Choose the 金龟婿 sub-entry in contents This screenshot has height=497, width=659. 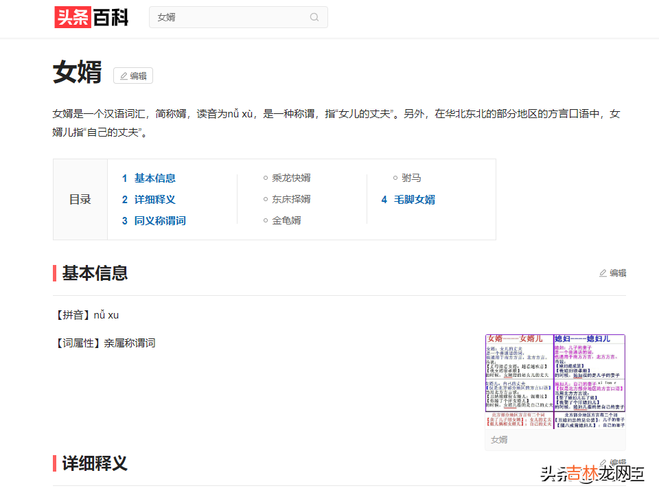pos(286,220)
